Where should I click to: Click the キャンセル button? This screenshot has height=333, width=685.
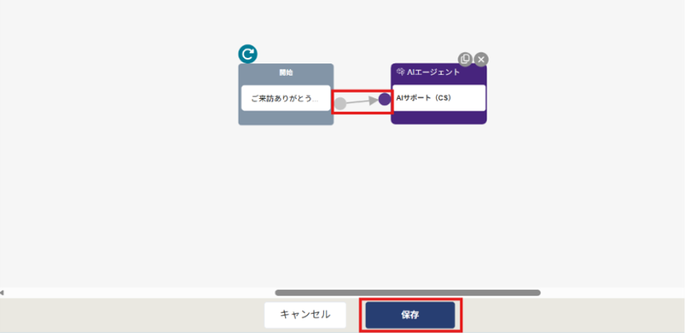click(x=305, y=314)
